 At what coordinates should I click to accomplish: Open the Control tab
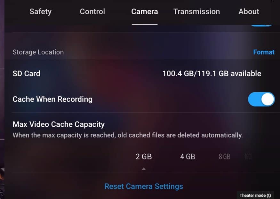point(92,11)
